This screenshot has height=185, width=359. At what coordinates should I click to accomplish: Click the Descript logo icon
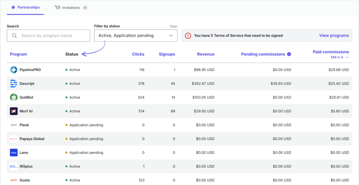[x=14, y=84]
